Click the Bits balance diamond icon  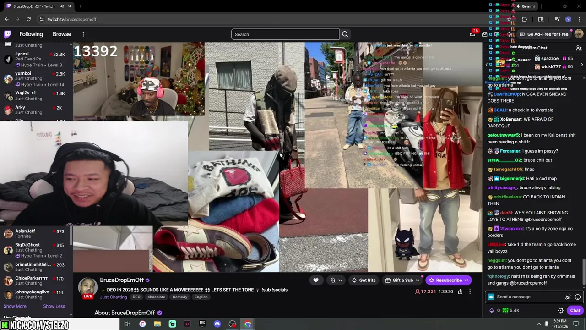tap(492, 310)
